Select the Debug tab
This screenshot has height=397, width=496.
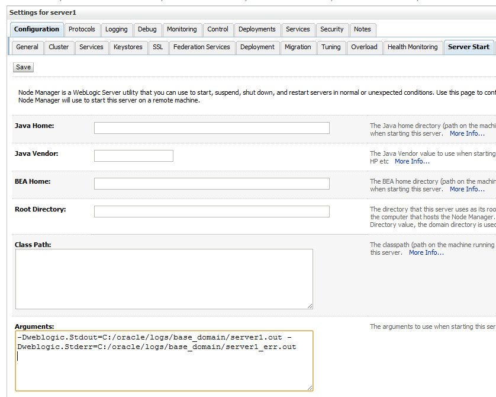click(x=147, y=29)
